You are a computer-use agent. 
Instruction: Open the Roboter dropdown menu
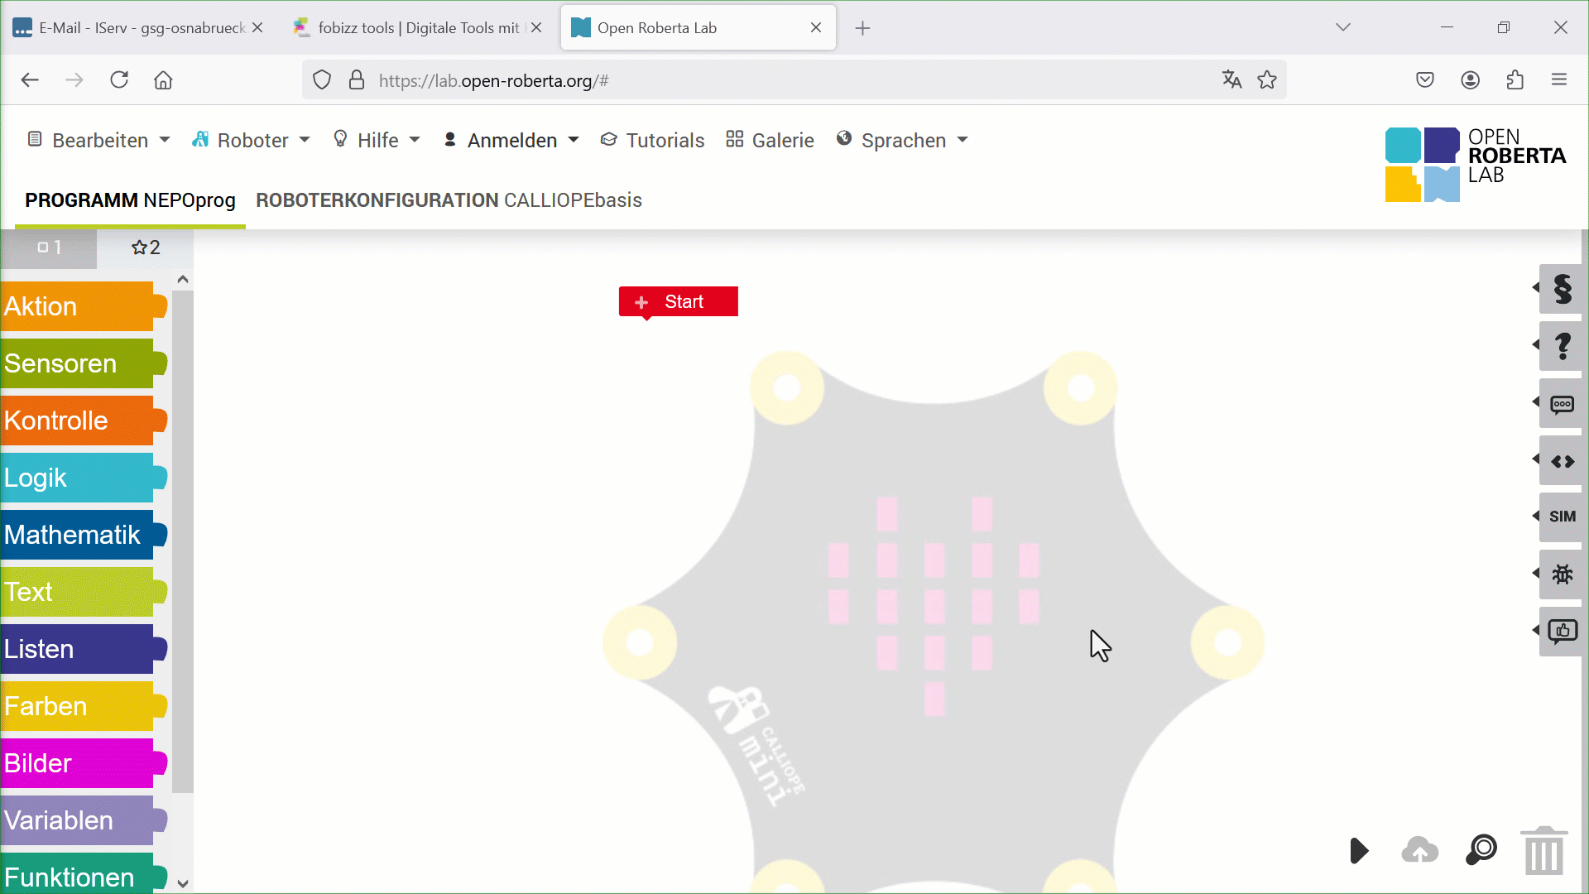pos(251,140)
